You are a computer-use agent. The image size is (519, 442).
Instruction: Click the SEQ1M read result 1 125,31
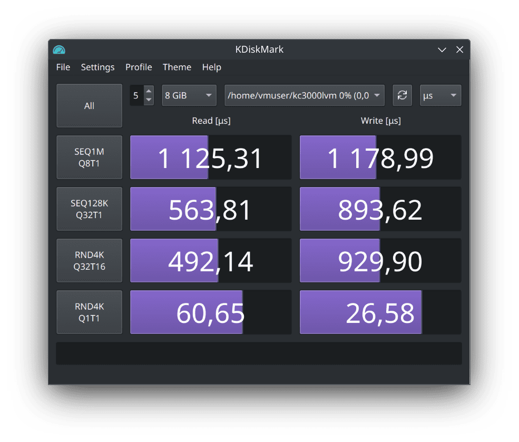click(x=211, y=157)
